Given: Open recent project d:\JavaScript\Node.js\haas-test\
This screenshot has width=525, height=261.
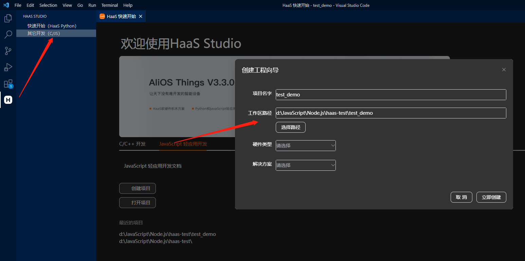Looking at the screenshot, I should [x=156, y=241].
